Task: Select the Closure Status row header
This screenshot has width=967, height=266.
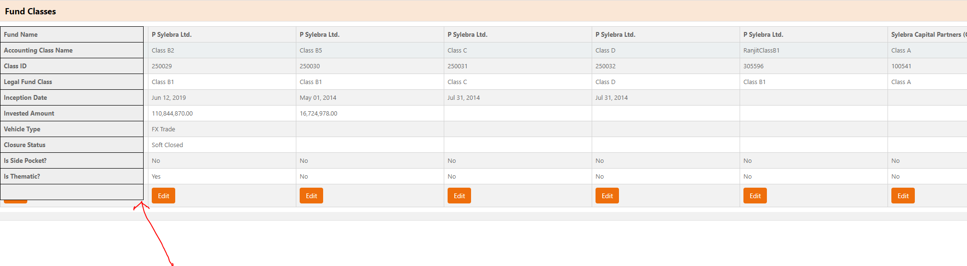Action: 72,145
